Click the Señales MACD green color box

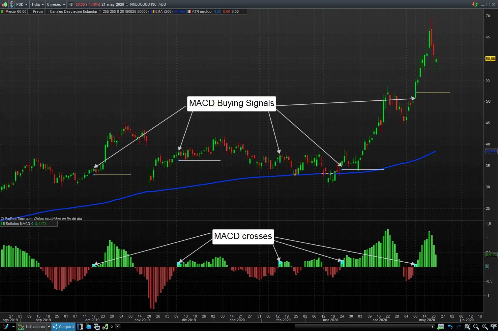point(3,224)
